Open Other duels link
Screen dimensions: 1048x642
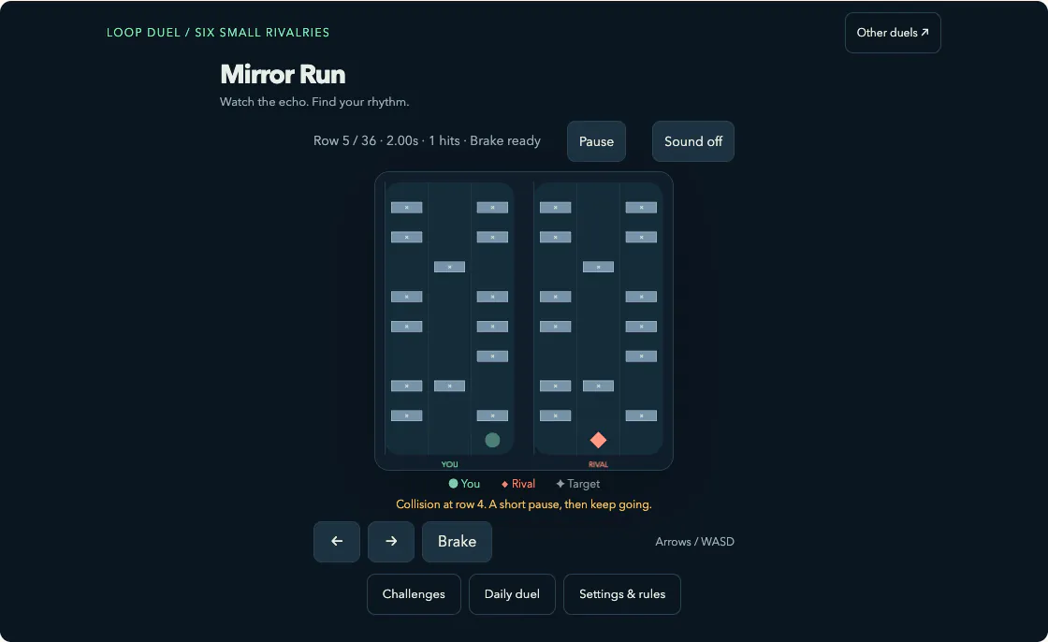pos(893,33)
